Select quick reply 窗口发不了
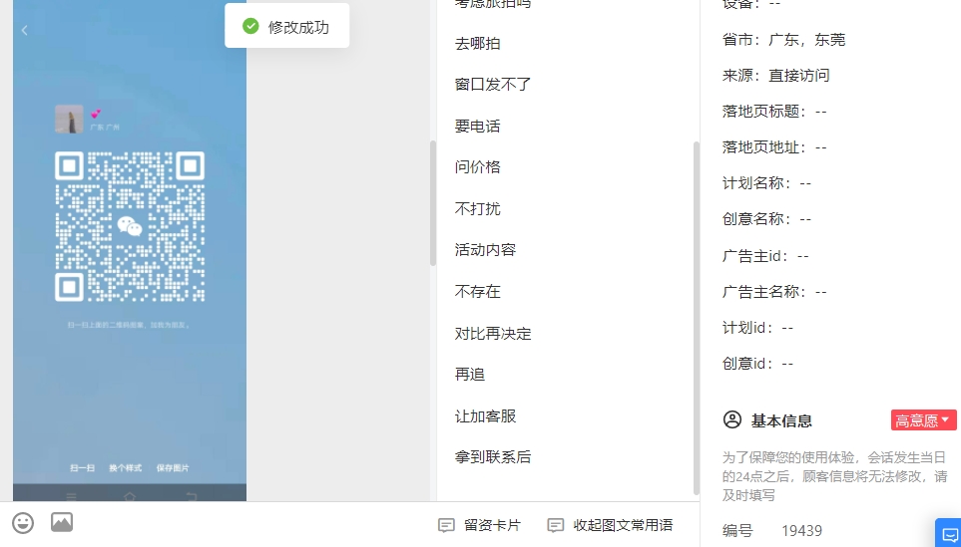Screen dimensions: 961x547 493,85
